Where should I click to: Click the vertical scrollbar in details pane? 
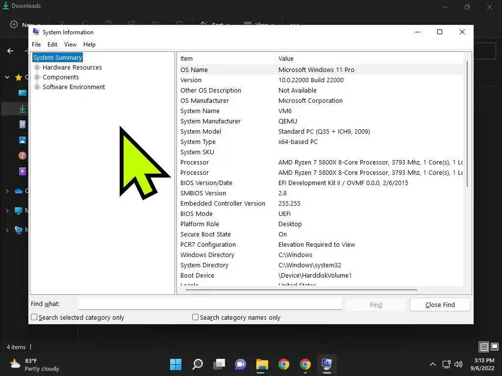pyautogui.click(x=467, y=123)
